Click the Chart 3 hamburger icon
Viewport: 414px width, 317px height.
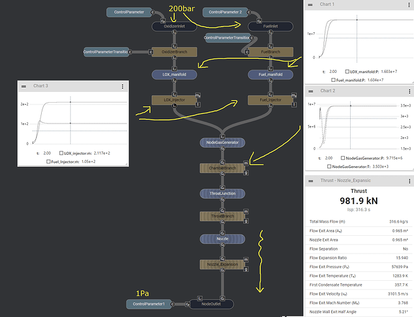[x=24, y=86]
